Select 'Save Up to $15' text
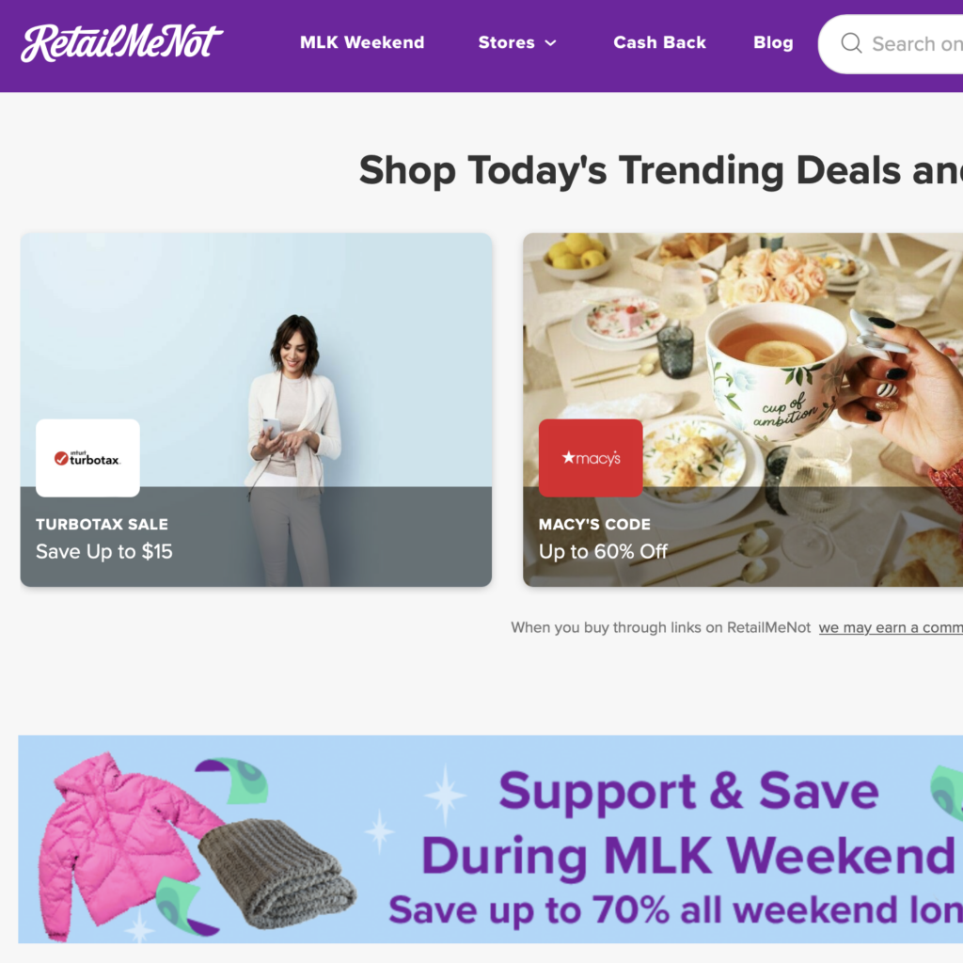Viewport: 963px width, 963px height. (x=103, y=551)
